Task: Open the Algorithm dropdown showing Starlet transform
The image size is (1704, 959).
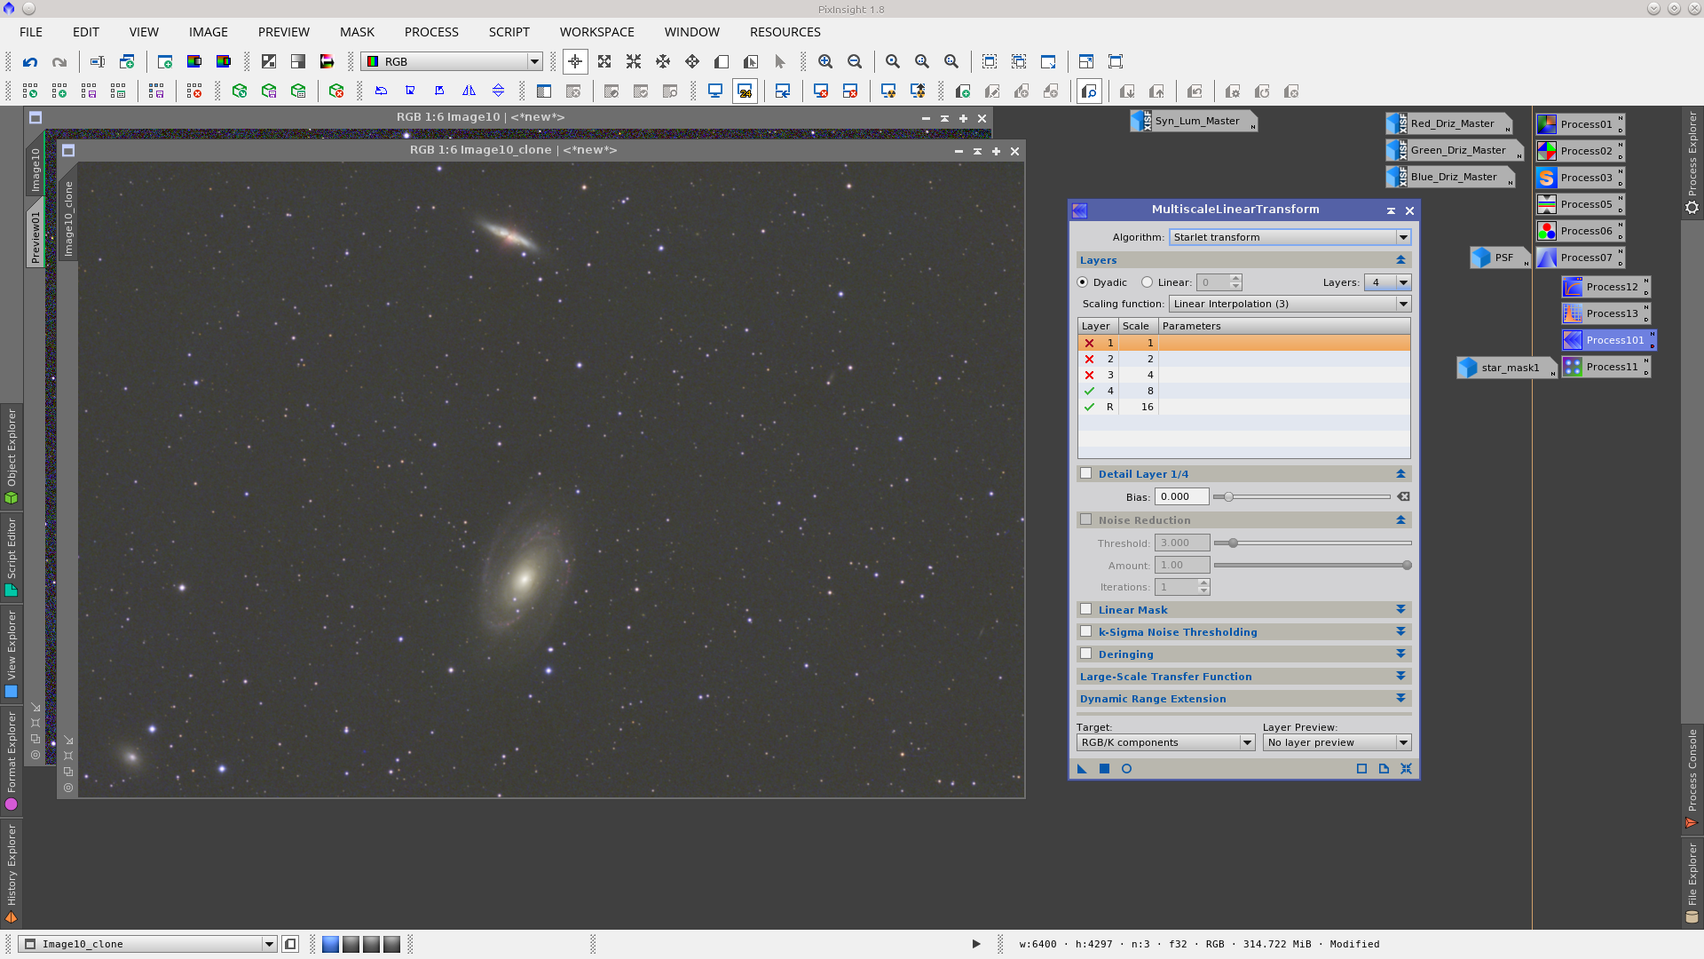Action: point(1289,237)
